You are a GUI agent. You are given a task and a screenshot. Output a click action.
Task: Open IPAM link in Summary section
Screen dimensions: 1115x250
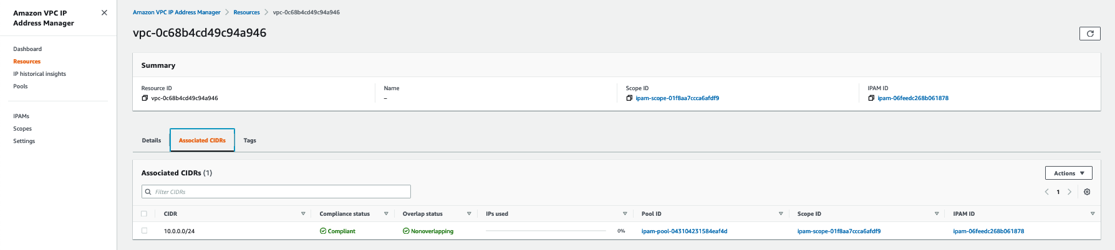click(x=913, y=98)
